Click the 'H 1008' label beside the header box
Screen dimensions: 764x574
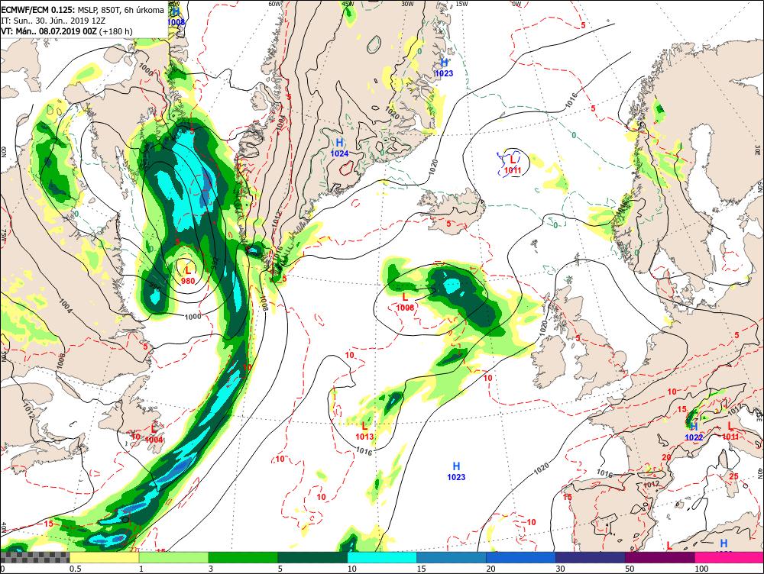pos(176,17)
